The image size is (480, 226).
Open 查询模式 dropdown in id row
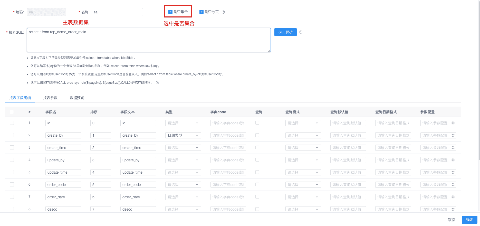(x=303, y=123)
